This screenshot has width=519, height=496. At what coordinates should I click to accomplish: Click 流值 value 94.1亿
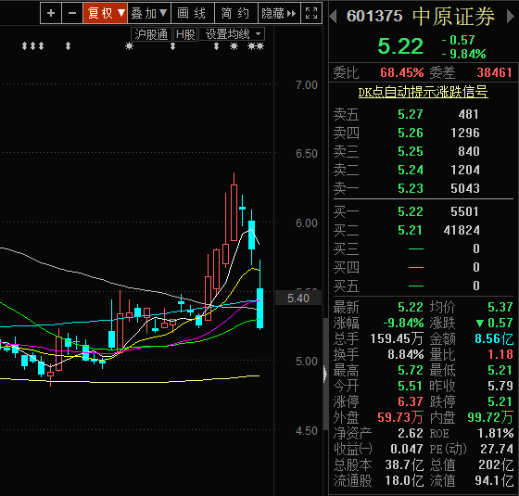(x=494, y=481)
